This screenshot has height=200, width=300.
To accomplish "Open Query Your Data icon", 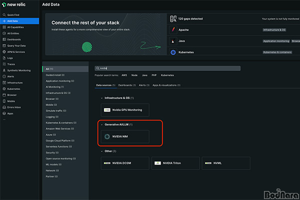I will pyautogui.click(x=4, y=45).
